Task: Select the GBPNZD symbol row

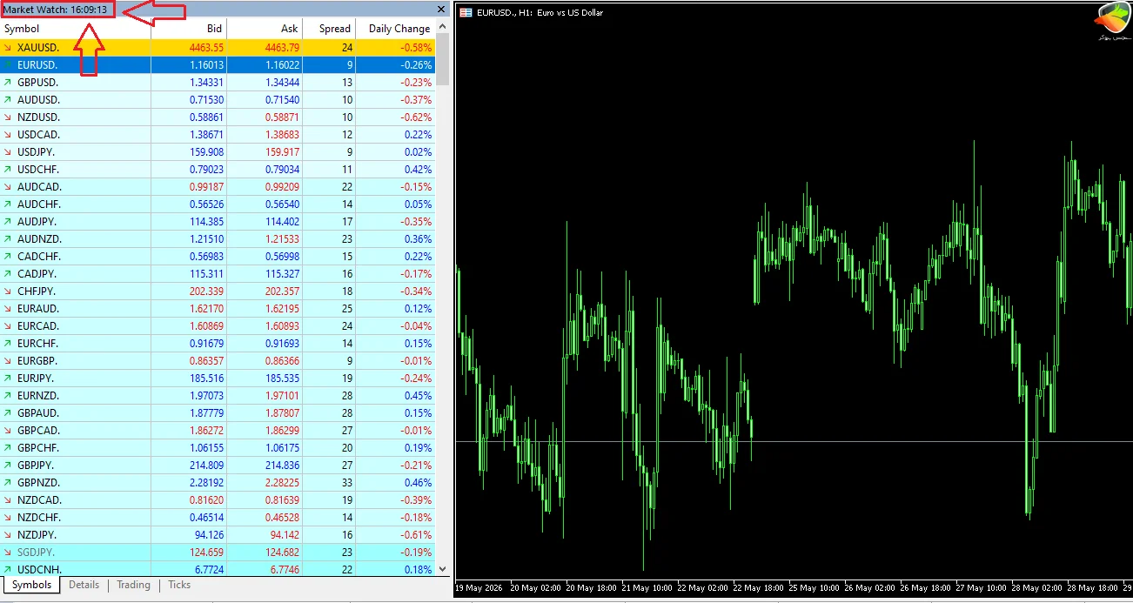Action: click(218, 482)
